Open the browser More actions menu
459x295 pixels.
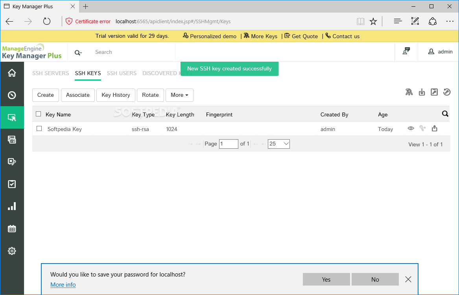[x=450, y=21]
